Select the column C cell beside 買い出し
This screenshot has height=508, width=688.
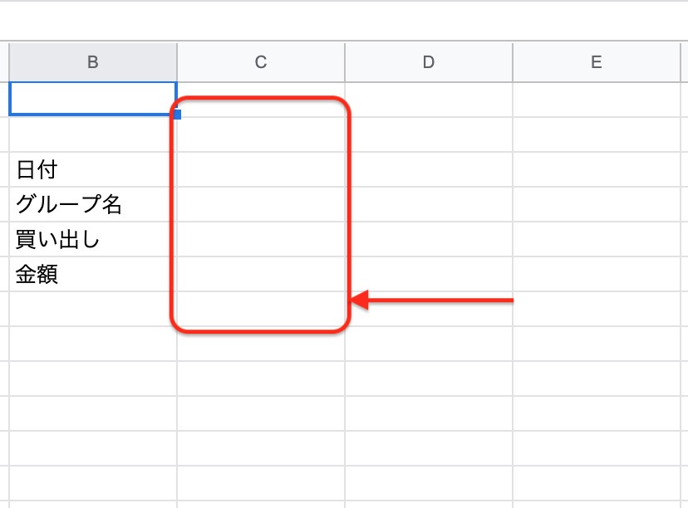(261, 240)
